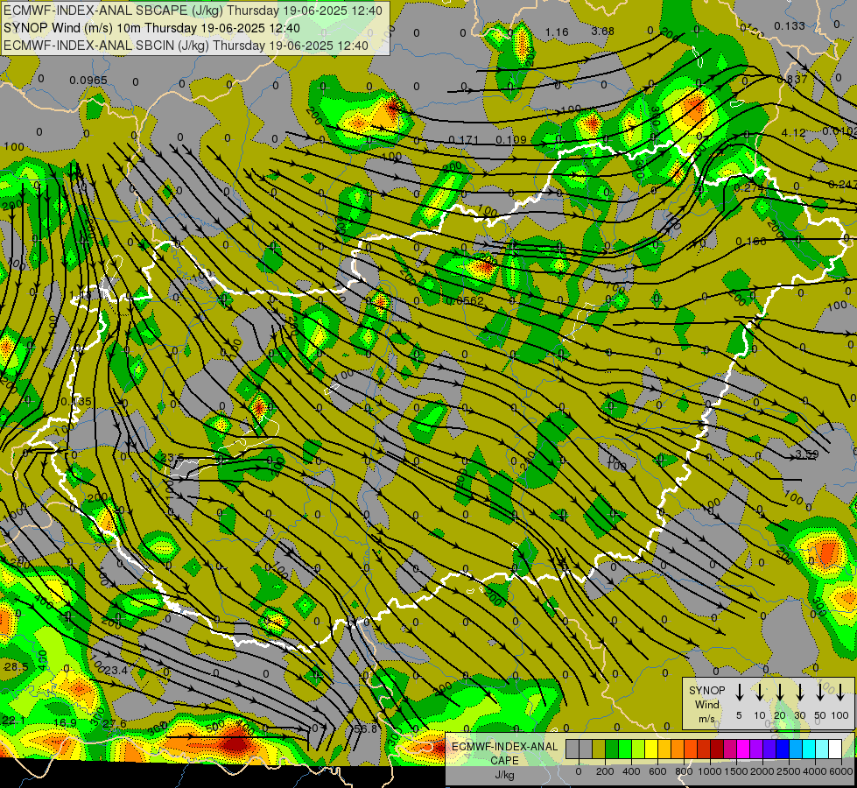The height and width of the screenshot is (788, 857).
Task: Click the map value 0.135
Action: 76,402
